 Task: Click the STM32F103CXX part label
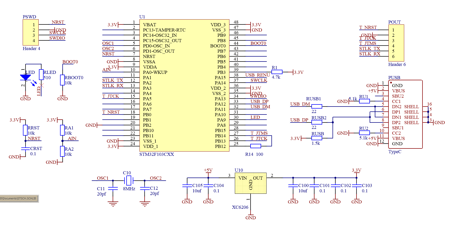tap(157, 154)
